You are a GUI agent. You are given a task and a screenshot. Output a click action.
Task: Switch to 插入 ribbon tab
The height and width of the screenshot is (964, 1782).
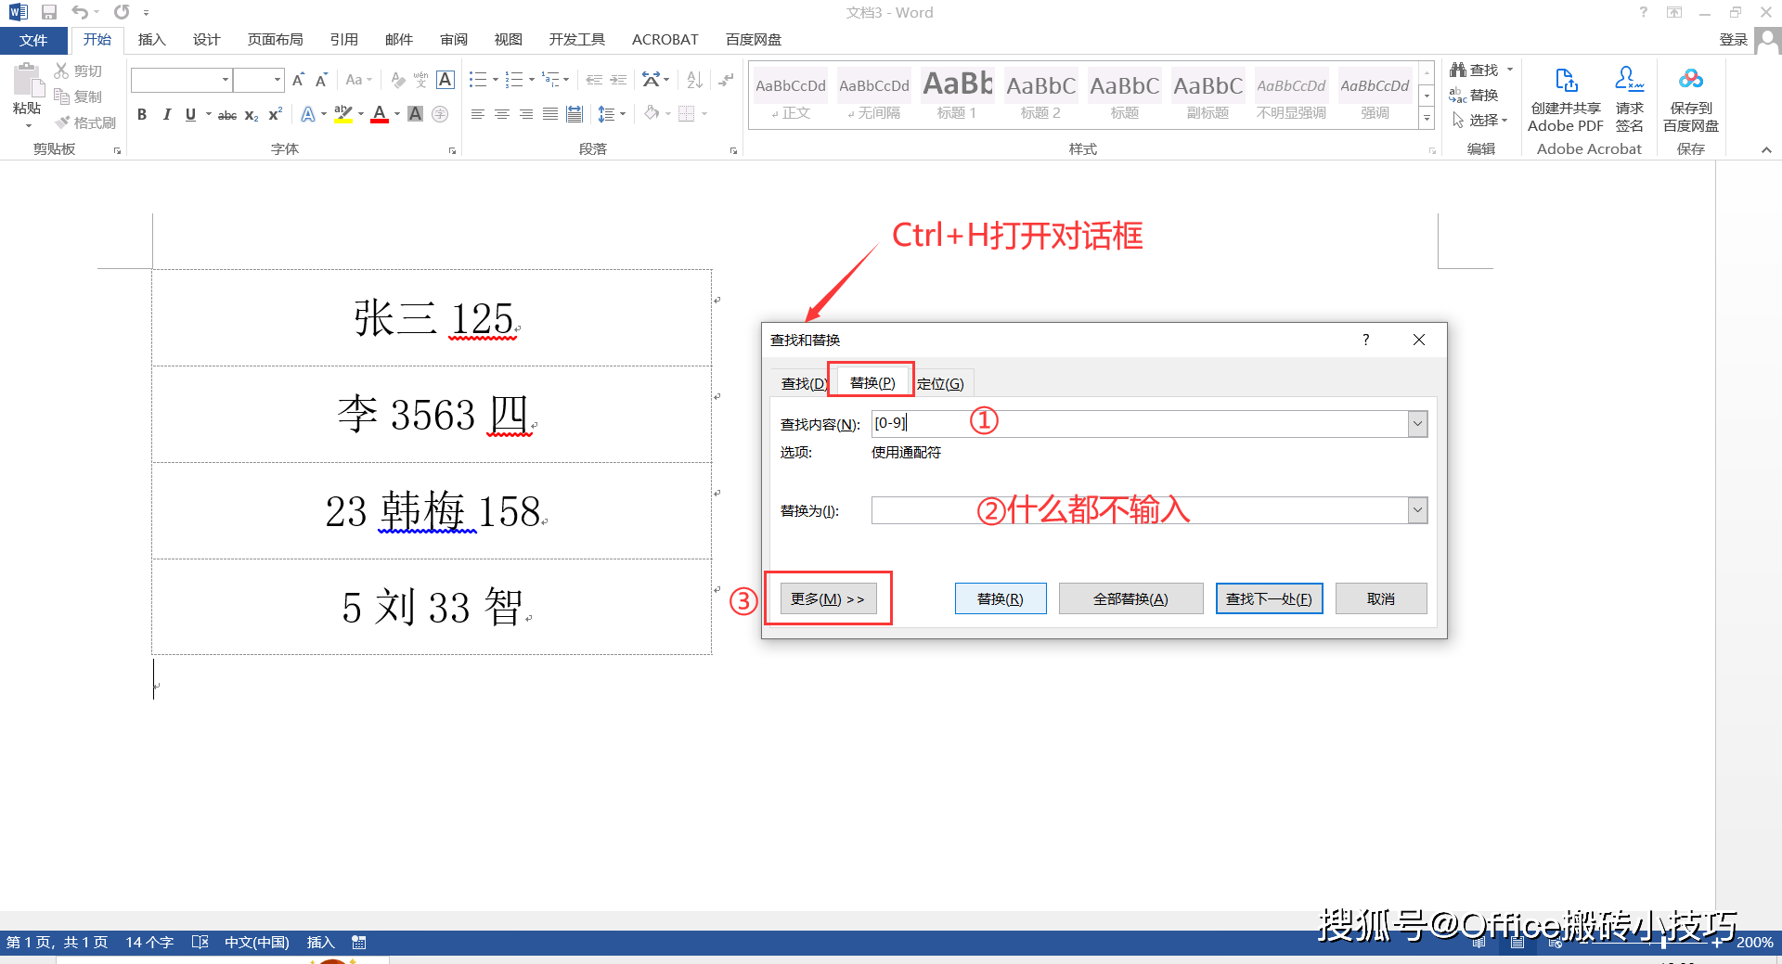(151, 40)
